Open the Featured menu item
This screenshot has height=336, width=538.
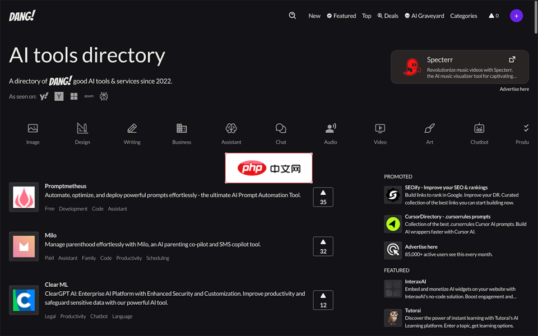click(x=341, y=16)
